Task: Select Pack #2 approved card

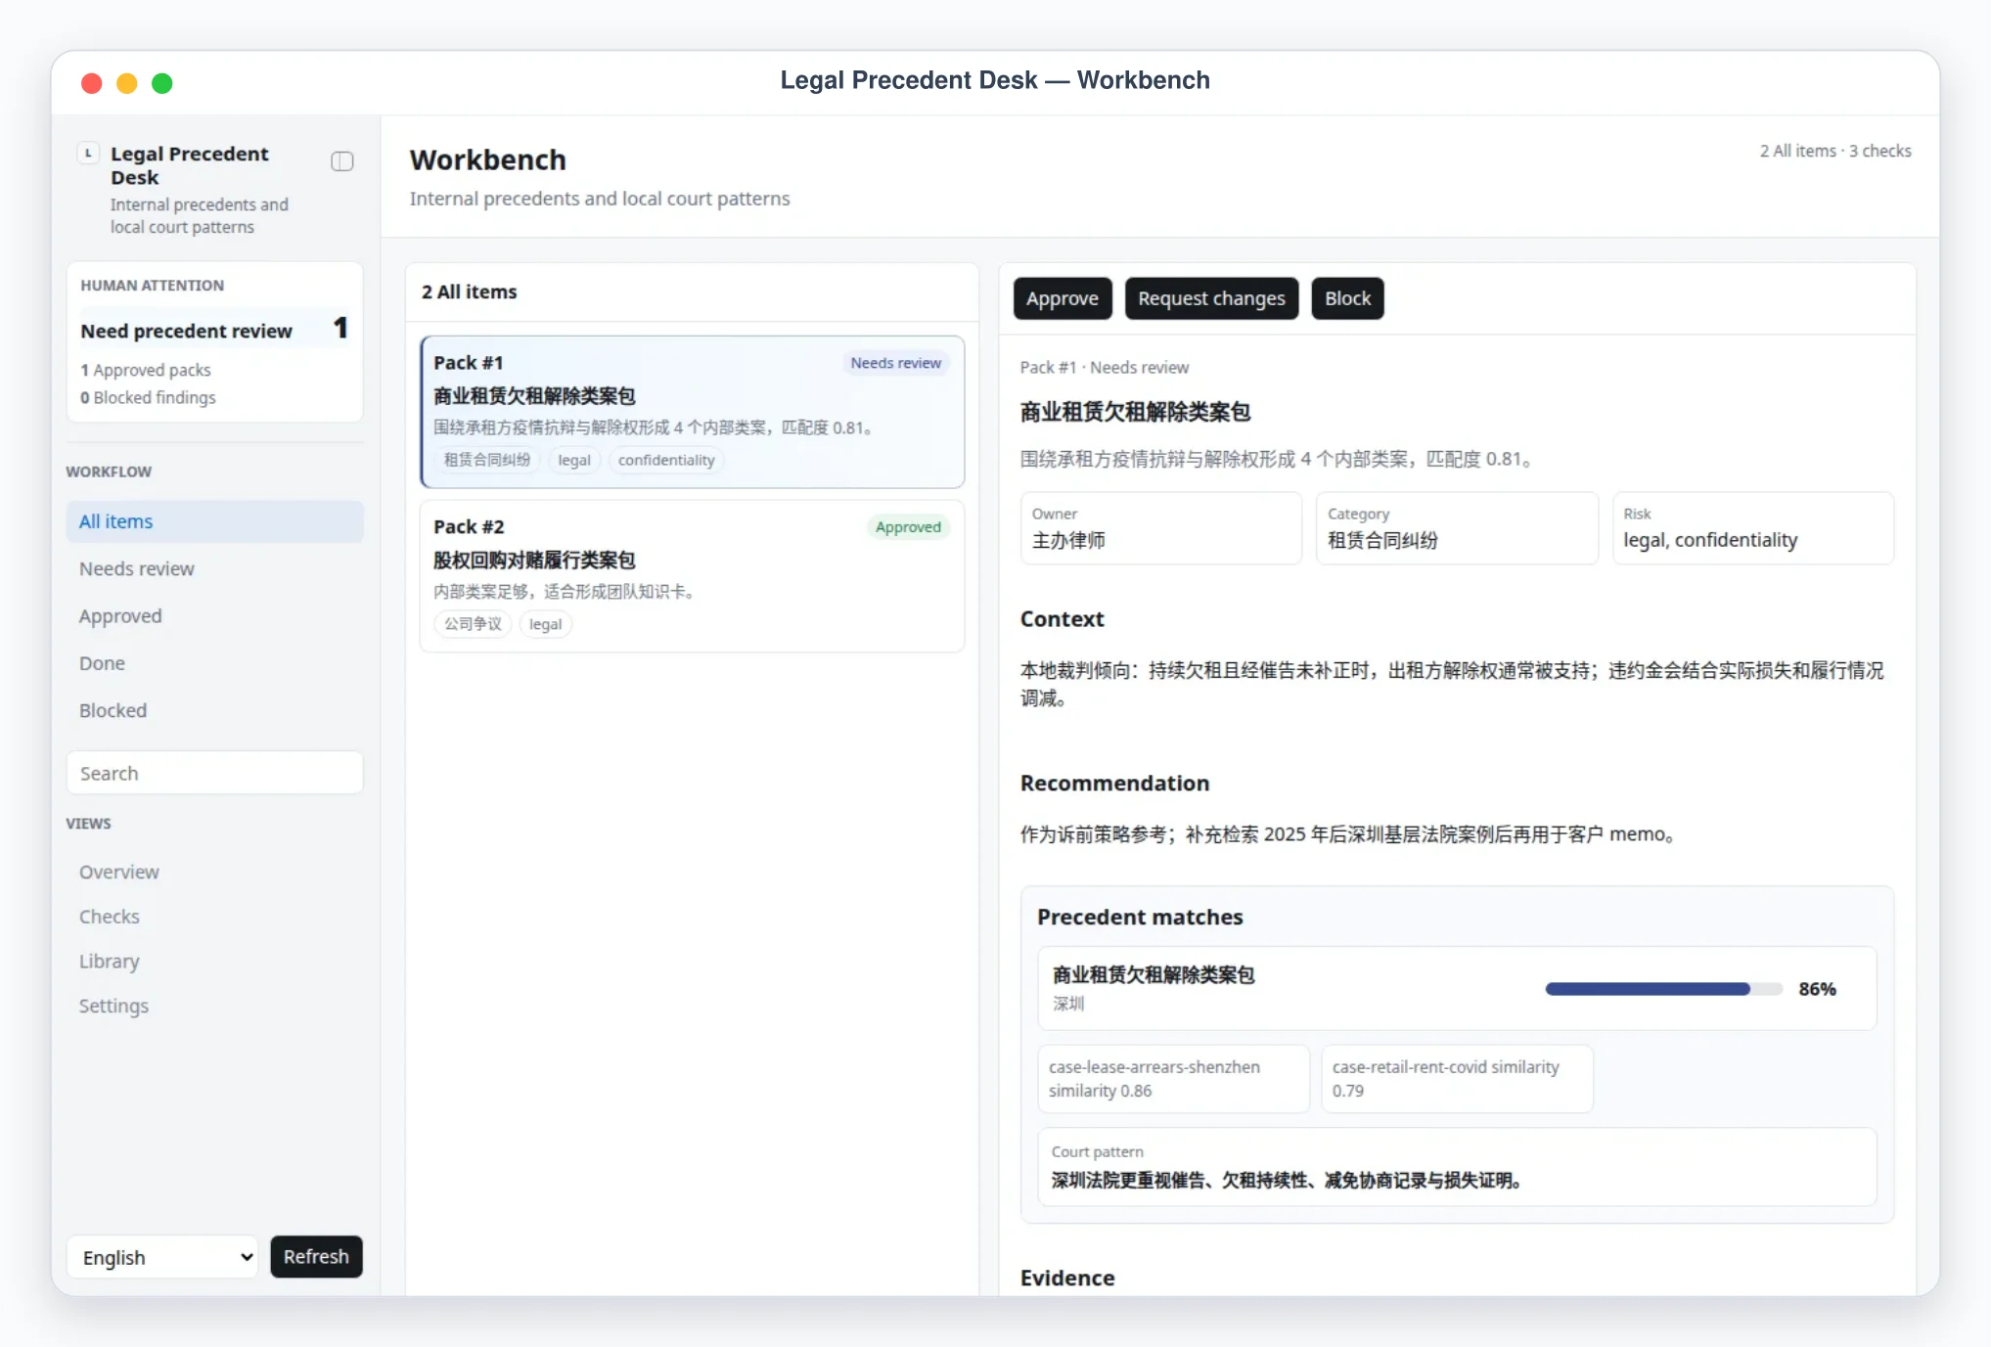Action: tap(692, 576)
